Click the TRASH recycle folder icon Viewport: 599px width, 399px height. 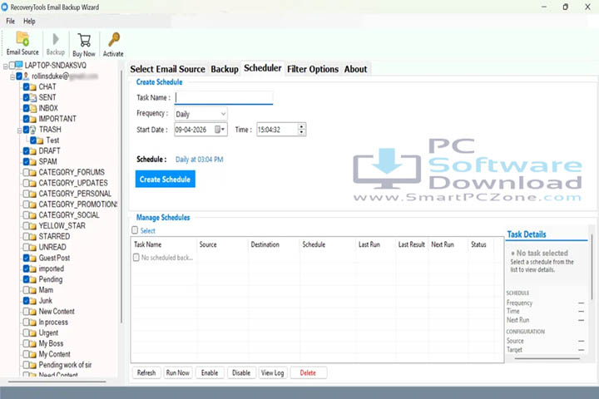point(33,130)
